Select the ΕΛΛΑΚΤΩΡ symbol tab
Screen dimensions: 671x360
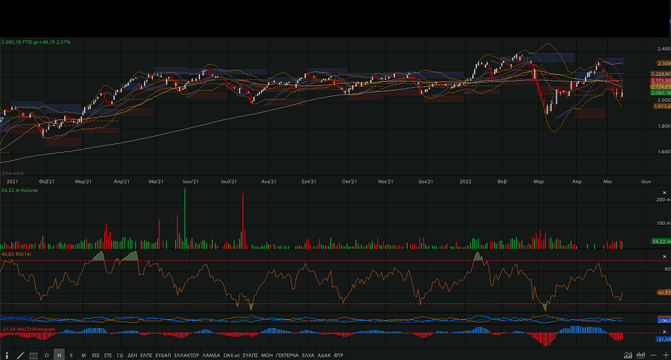187,355
